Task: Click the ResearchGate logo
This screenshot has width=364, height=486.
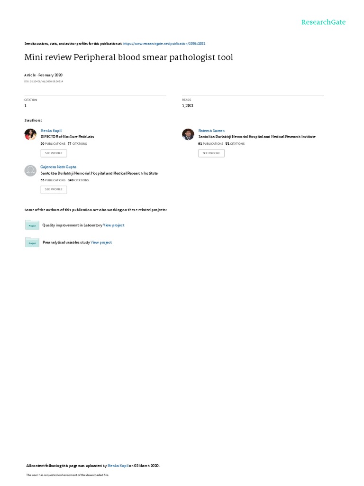Action: [323, 22]
